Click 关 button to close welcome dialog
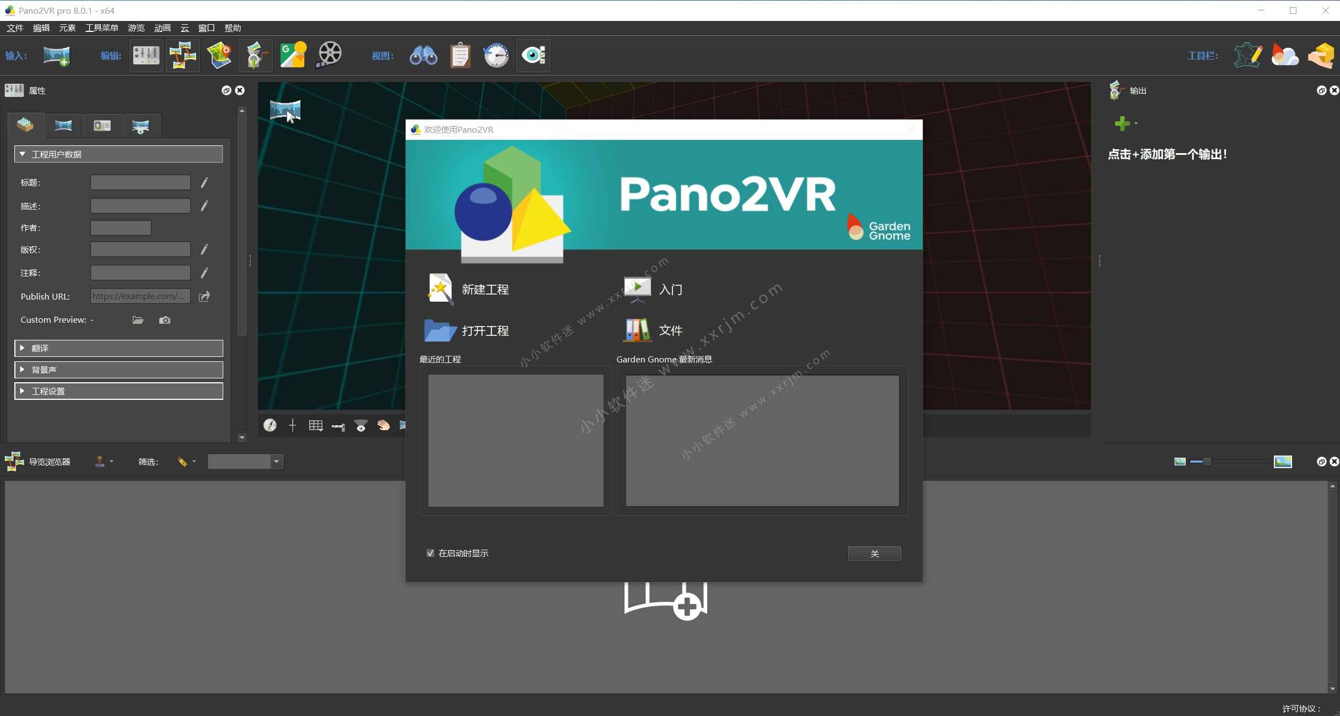The height and width of the screenshot is (716, 1340). pos(874,554)
